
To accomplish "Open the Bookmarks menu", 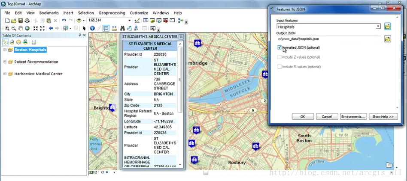I will pos(49,13).
